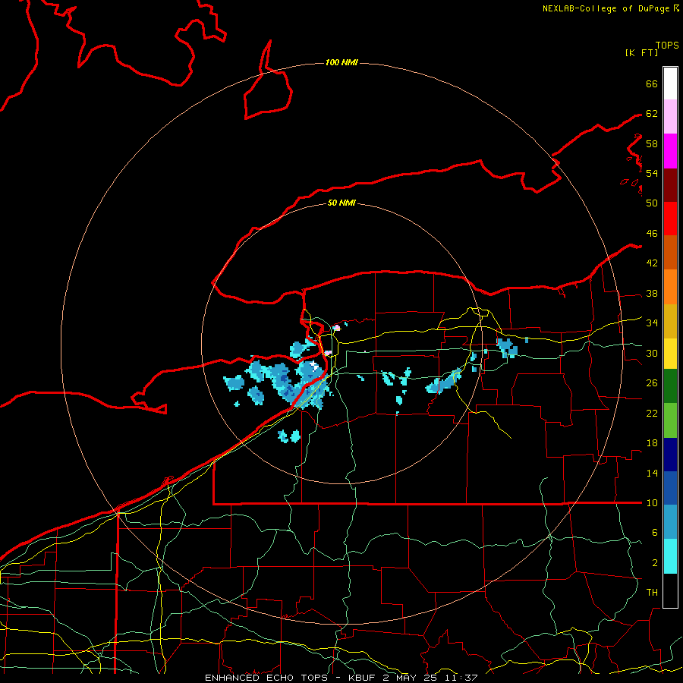Screen dimensions: 683x683
Task: Click the "TH" legend label
Action: click(652, 593)
